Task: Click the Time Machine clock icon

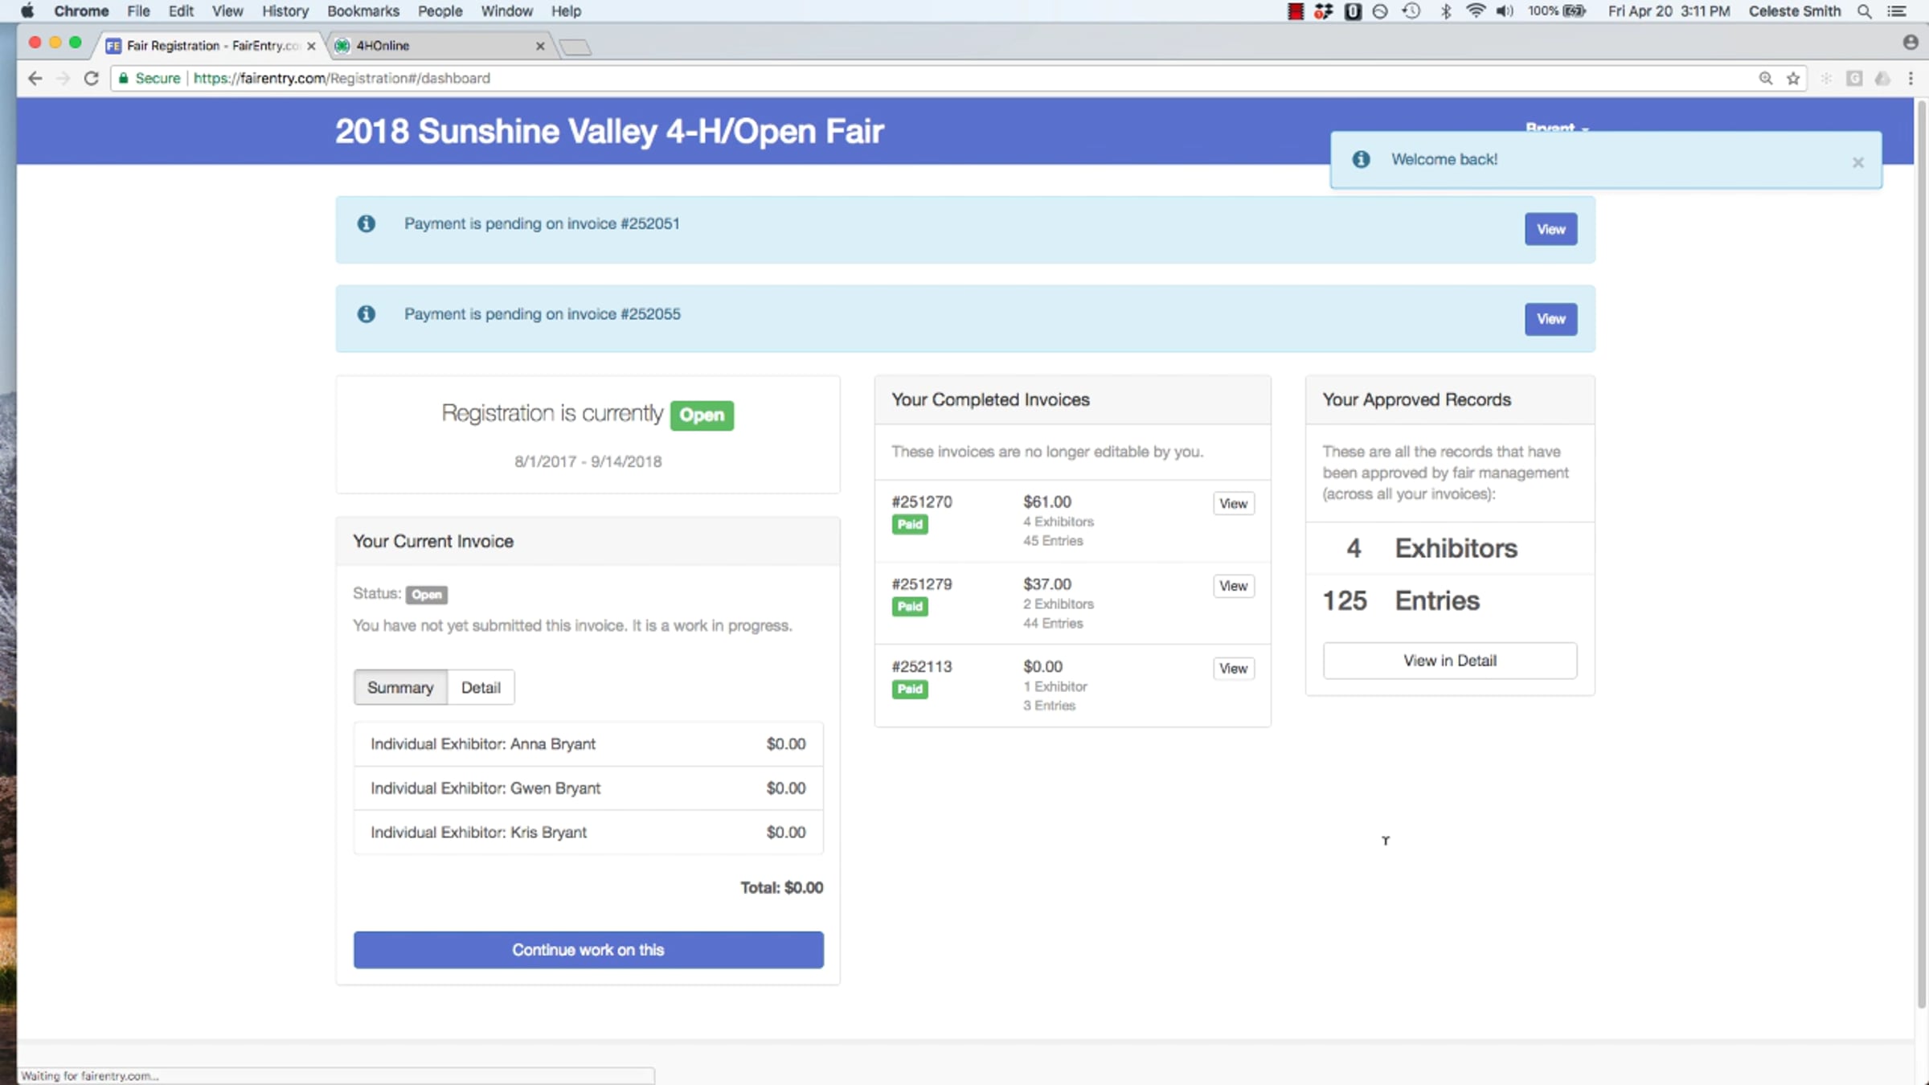Action: [x=1411, y=11]
